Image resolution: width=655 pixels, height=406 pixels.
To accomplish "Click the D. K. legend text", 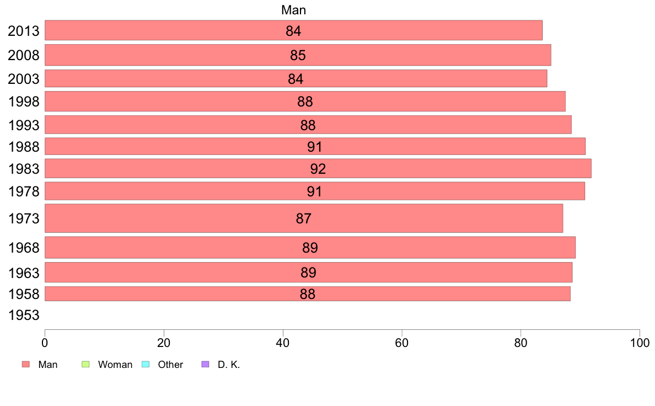I will tap(229, 365).
